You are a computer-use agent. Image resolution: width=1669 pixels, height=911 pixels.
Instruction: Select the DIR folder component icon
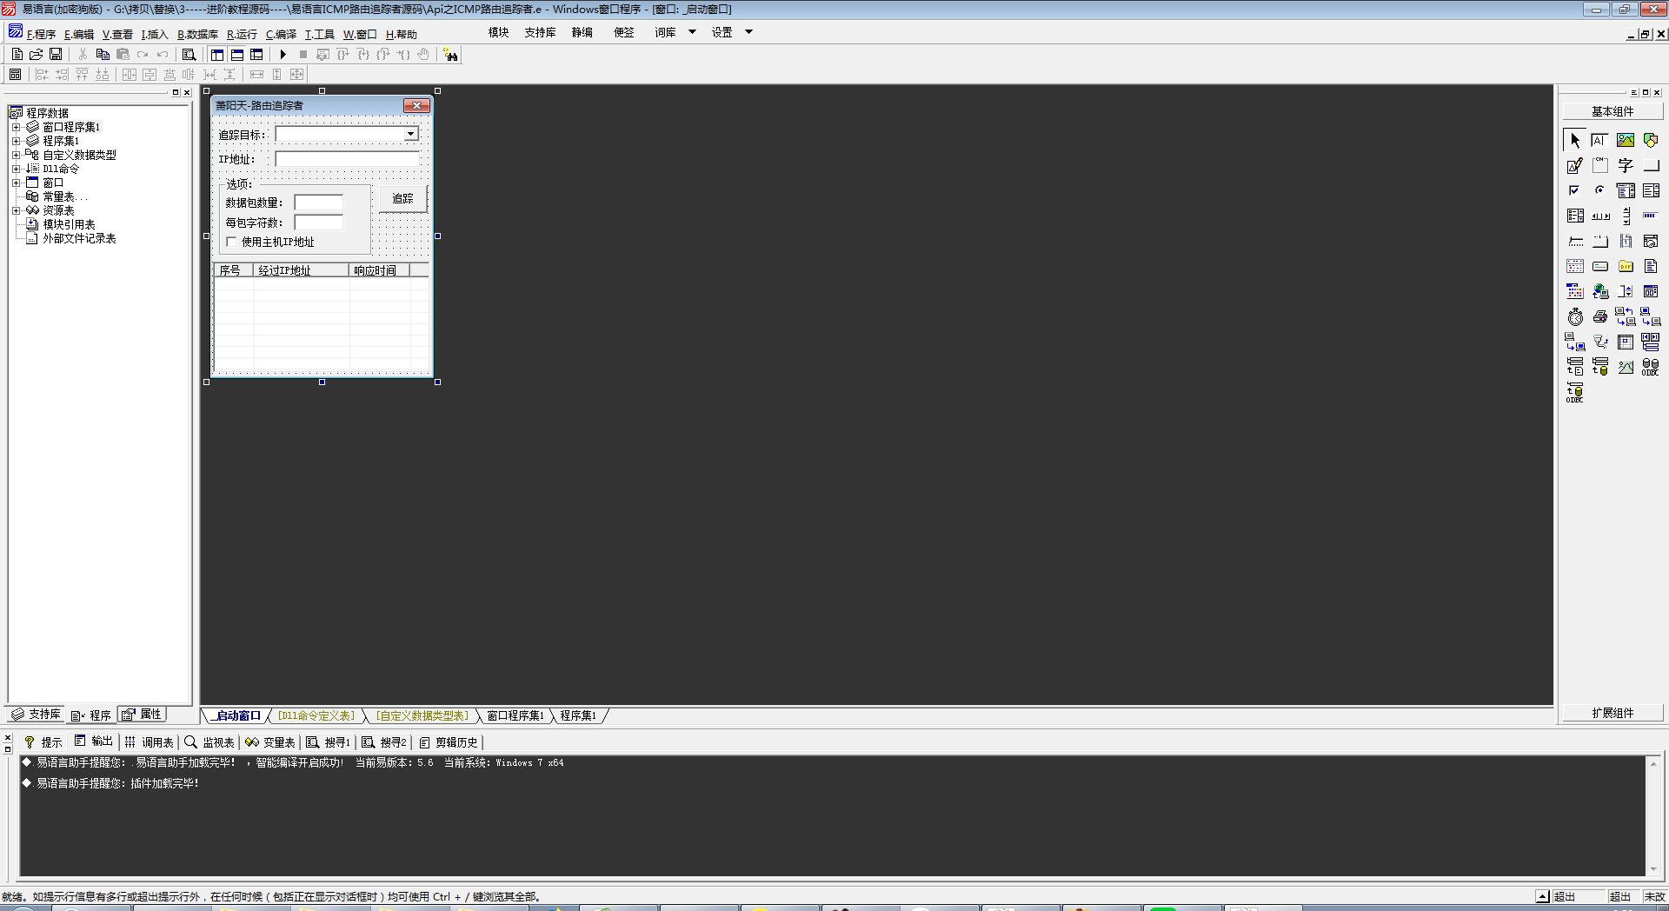(x=1626, y=266)
